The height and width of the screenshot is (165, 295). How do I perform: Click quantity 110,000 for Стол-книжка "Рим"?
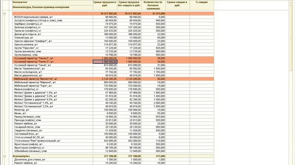click(153, 141)
